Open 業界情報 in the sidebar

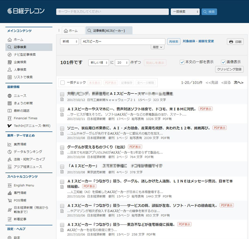click(x=20, y=144)
